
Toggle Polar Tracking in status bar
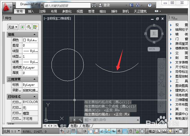(x=85, y=131)
